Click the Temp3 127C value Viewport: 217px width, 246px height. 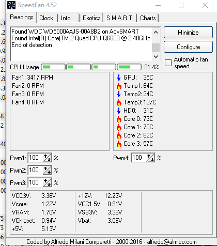click(x=149, y=102)
